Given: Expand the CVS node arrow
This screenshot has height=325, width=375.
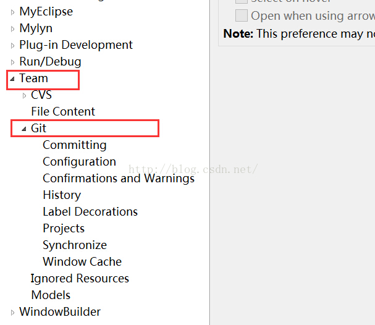Looking at the screenshot, I should (24, 96).
